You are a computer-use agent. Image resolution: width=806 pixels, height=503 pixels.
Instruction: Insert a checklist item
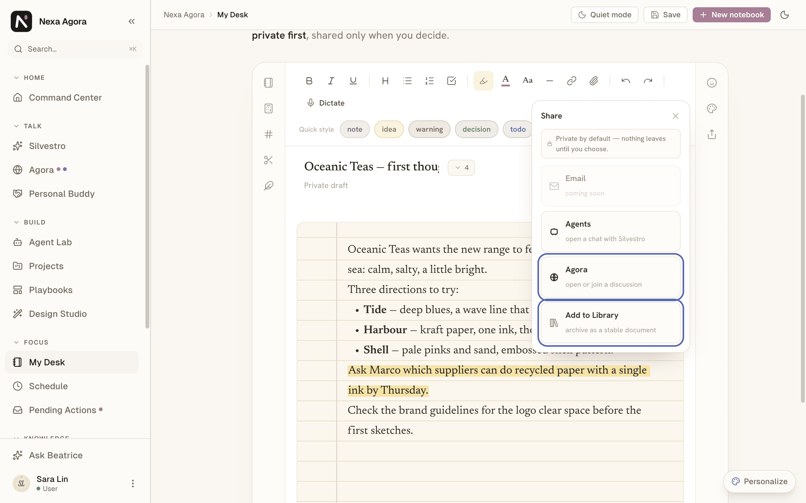[451, 81]
